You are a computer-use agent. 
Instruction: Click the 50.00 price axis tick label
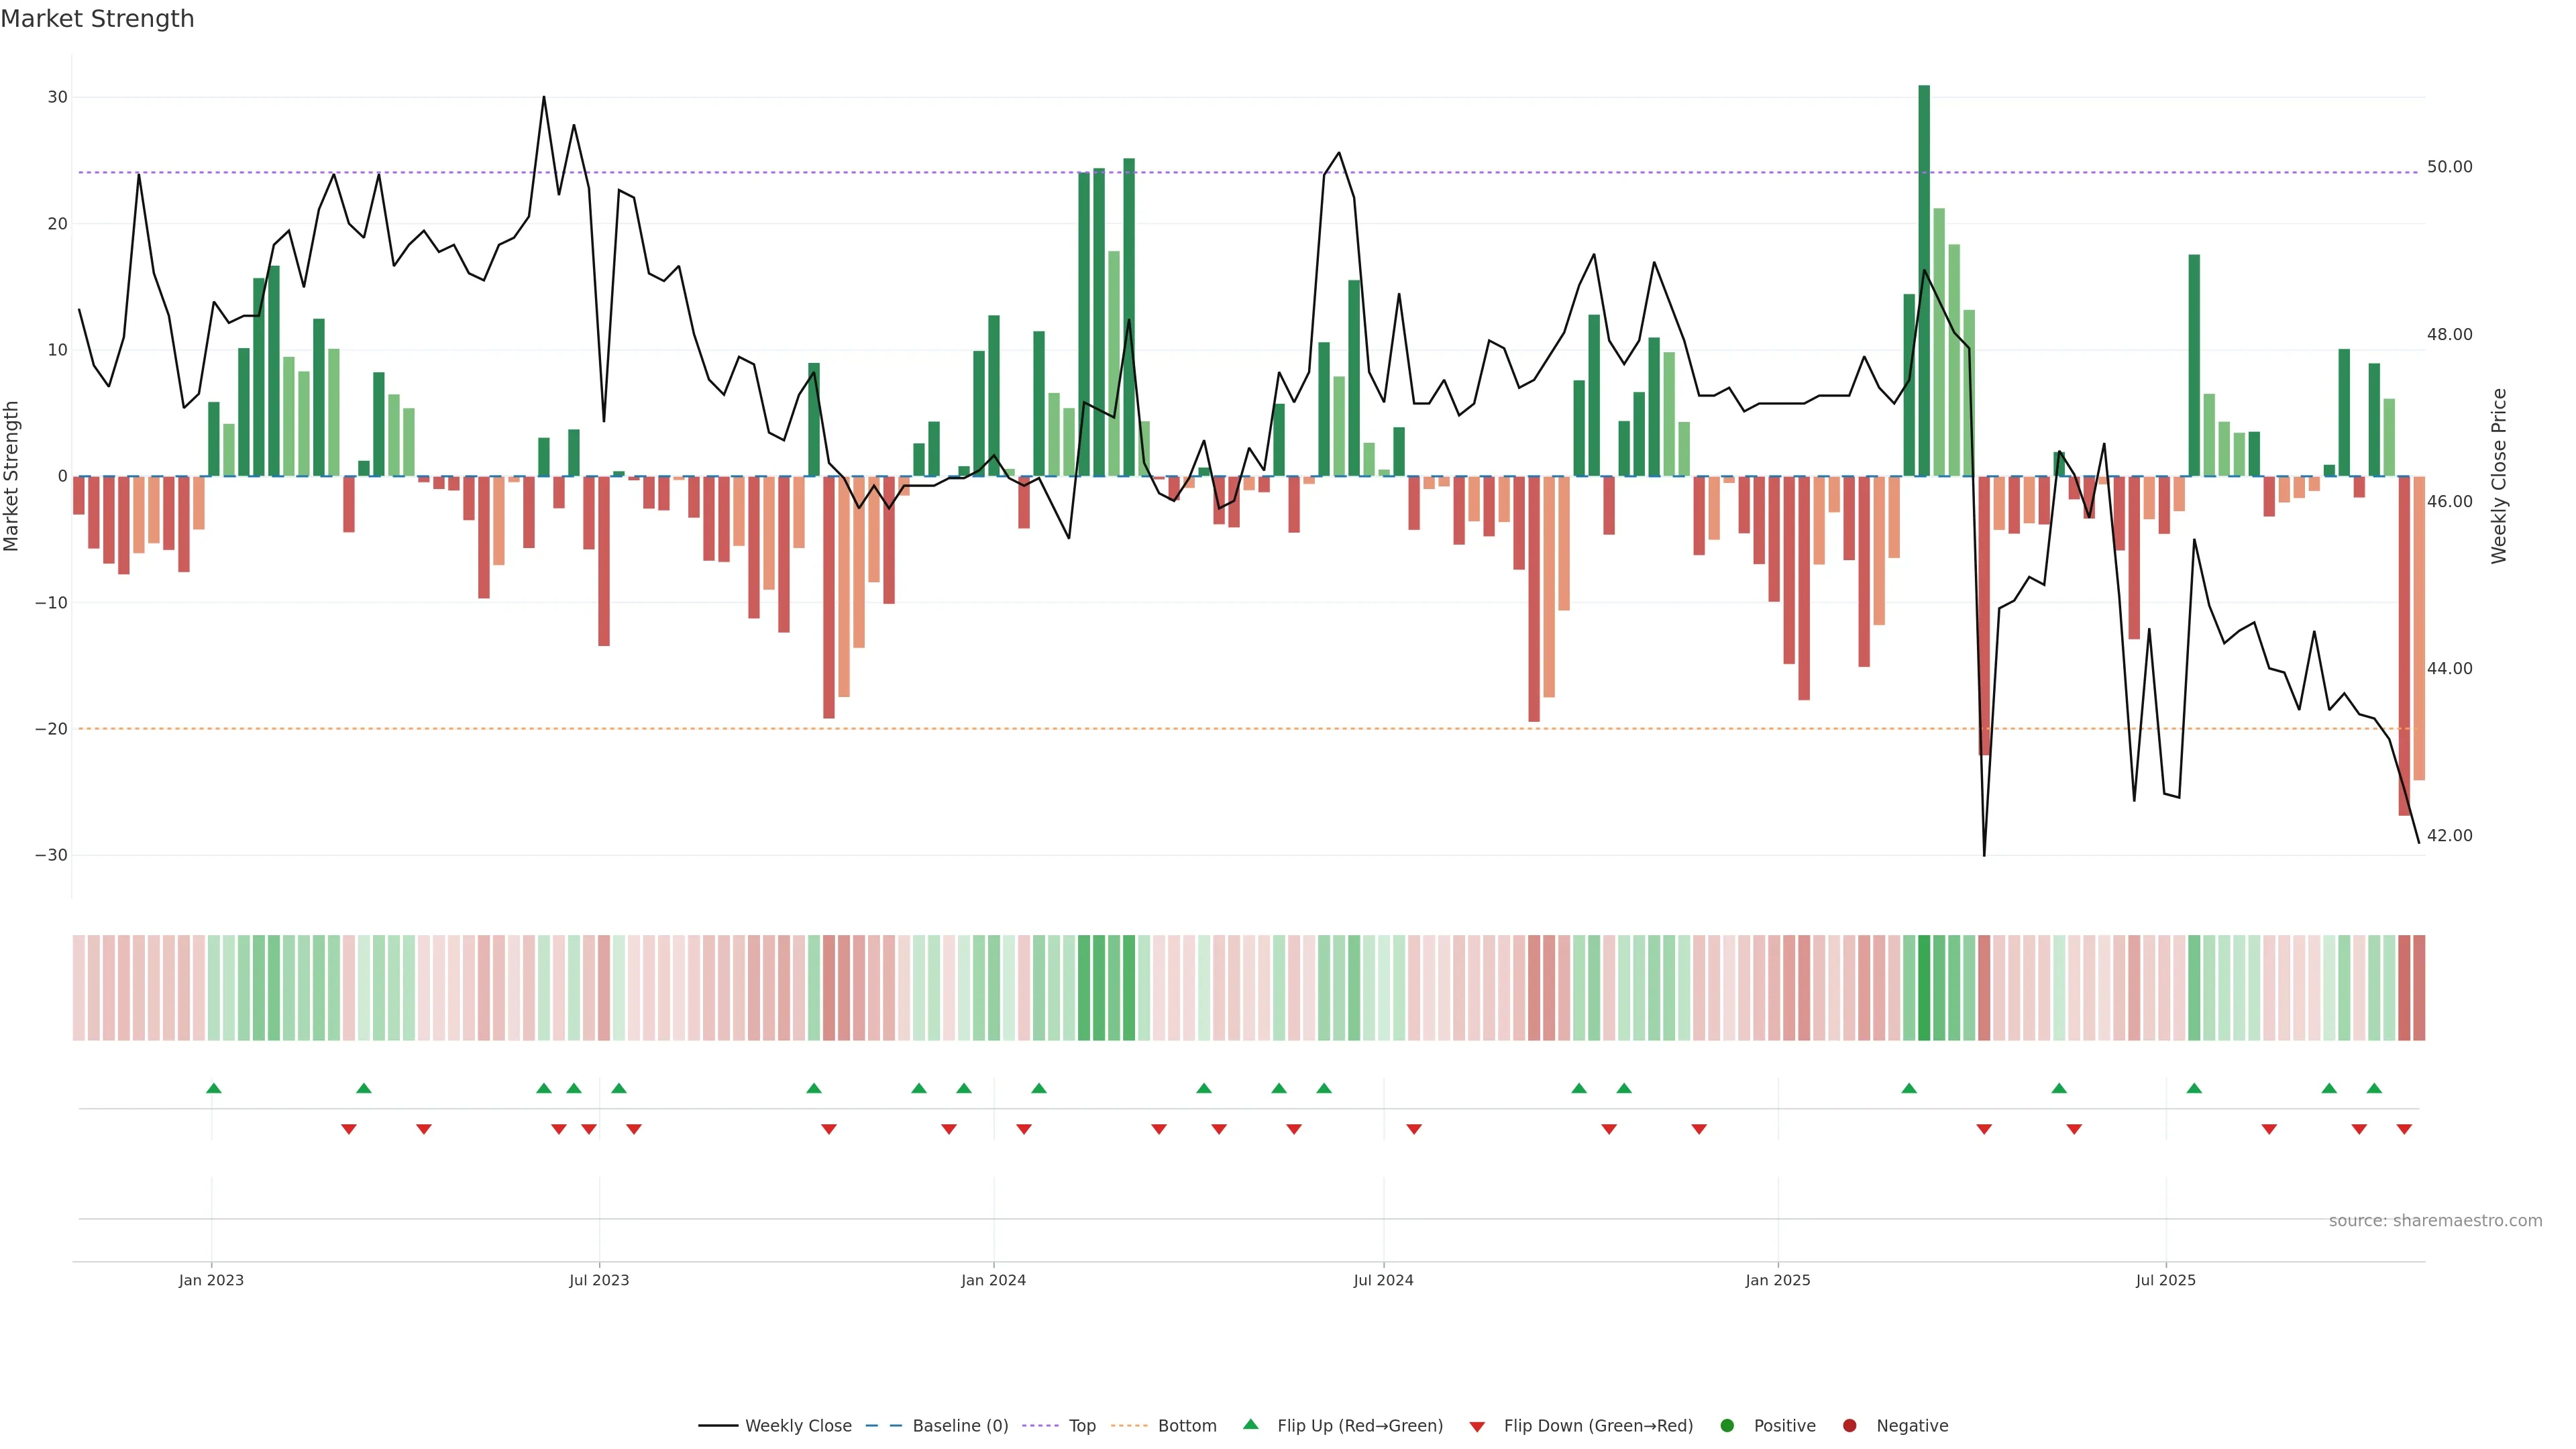[2449, 167]
